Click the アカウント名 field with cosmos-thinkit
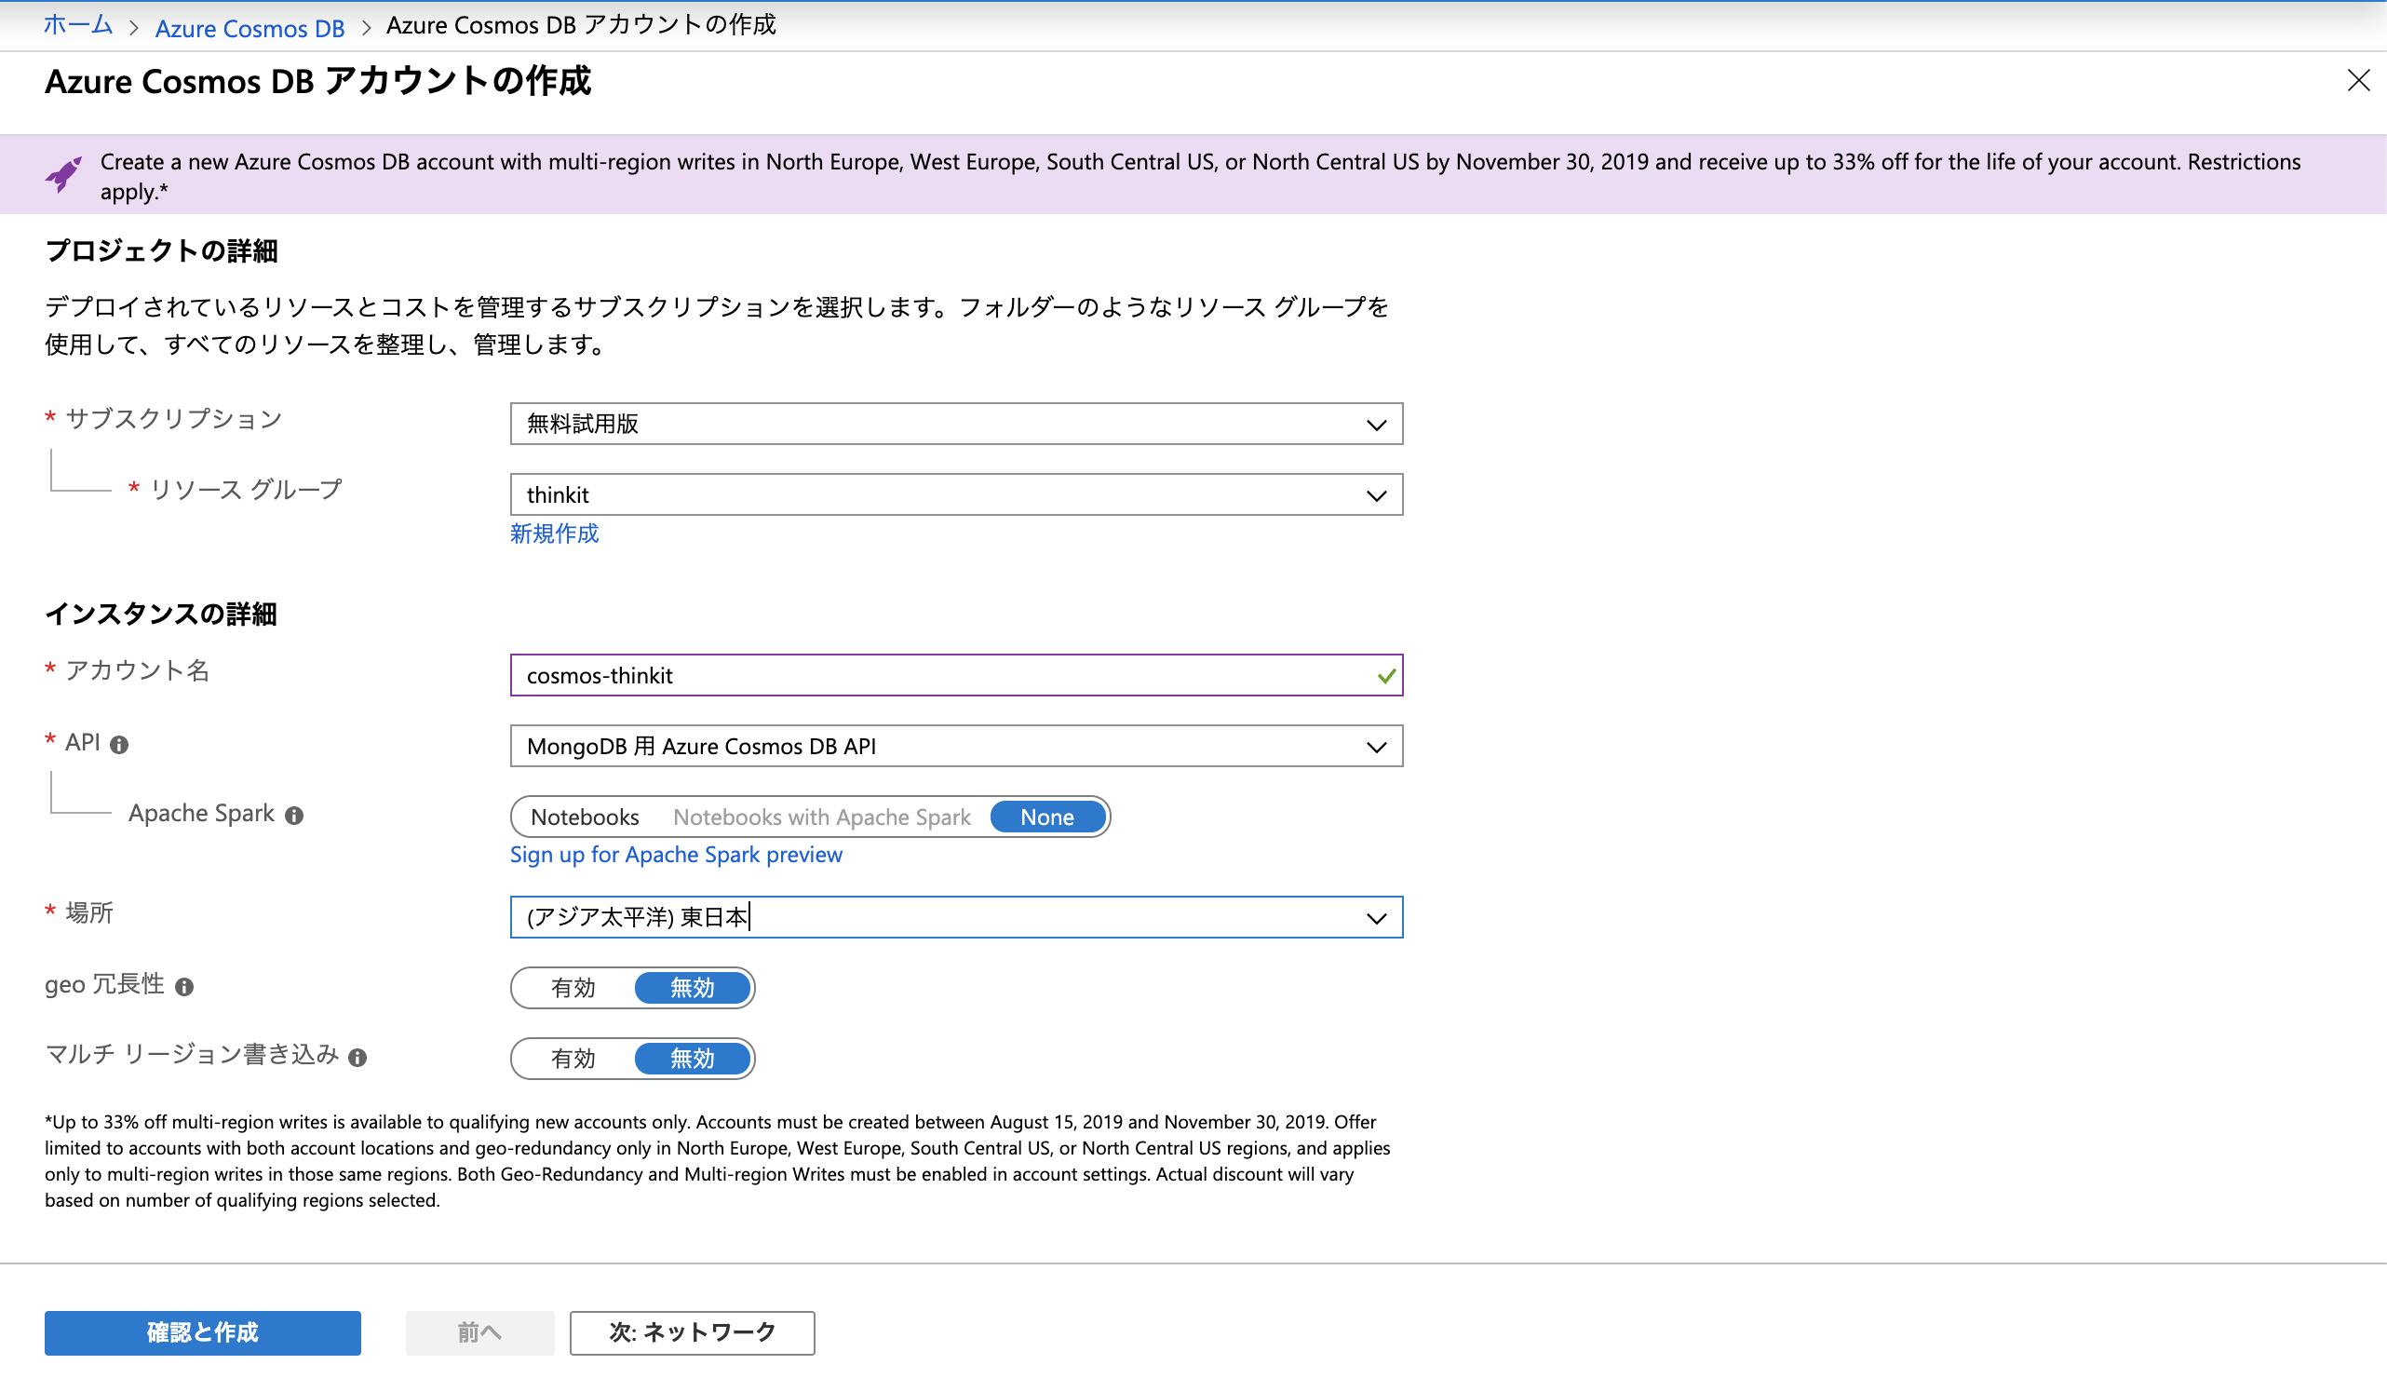 coord(955,676)
